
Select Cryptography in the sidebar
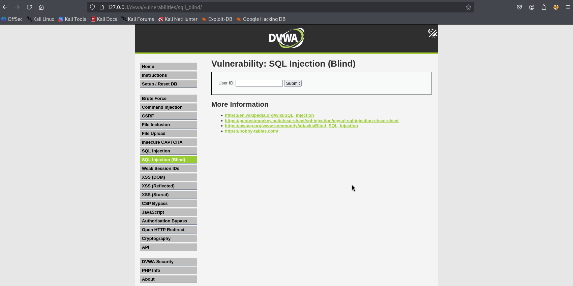[x=169, y=239]
